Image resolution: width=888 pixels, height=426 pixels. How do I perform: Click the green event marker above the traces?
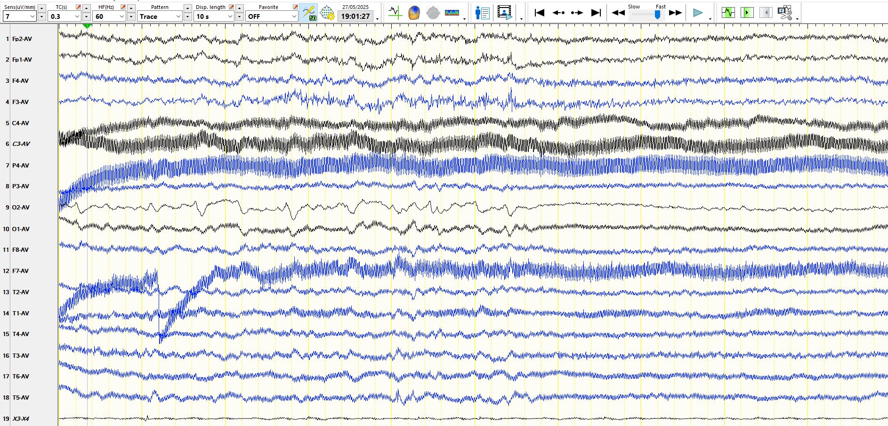87,26
